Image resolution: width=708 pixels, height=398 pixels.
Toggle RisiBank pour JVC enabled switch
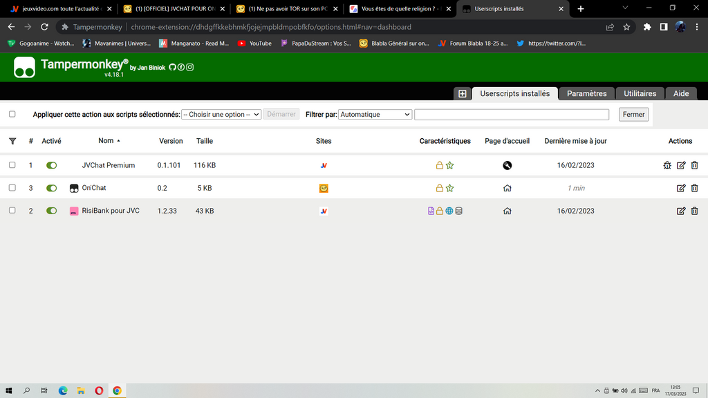tap(51, 211)
